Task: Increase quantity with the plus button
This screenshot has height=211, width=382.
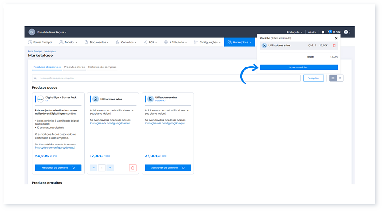Action: tap(110, 168)
